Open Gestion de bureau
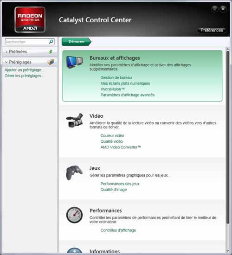232x255 pixels. point(116,77)
